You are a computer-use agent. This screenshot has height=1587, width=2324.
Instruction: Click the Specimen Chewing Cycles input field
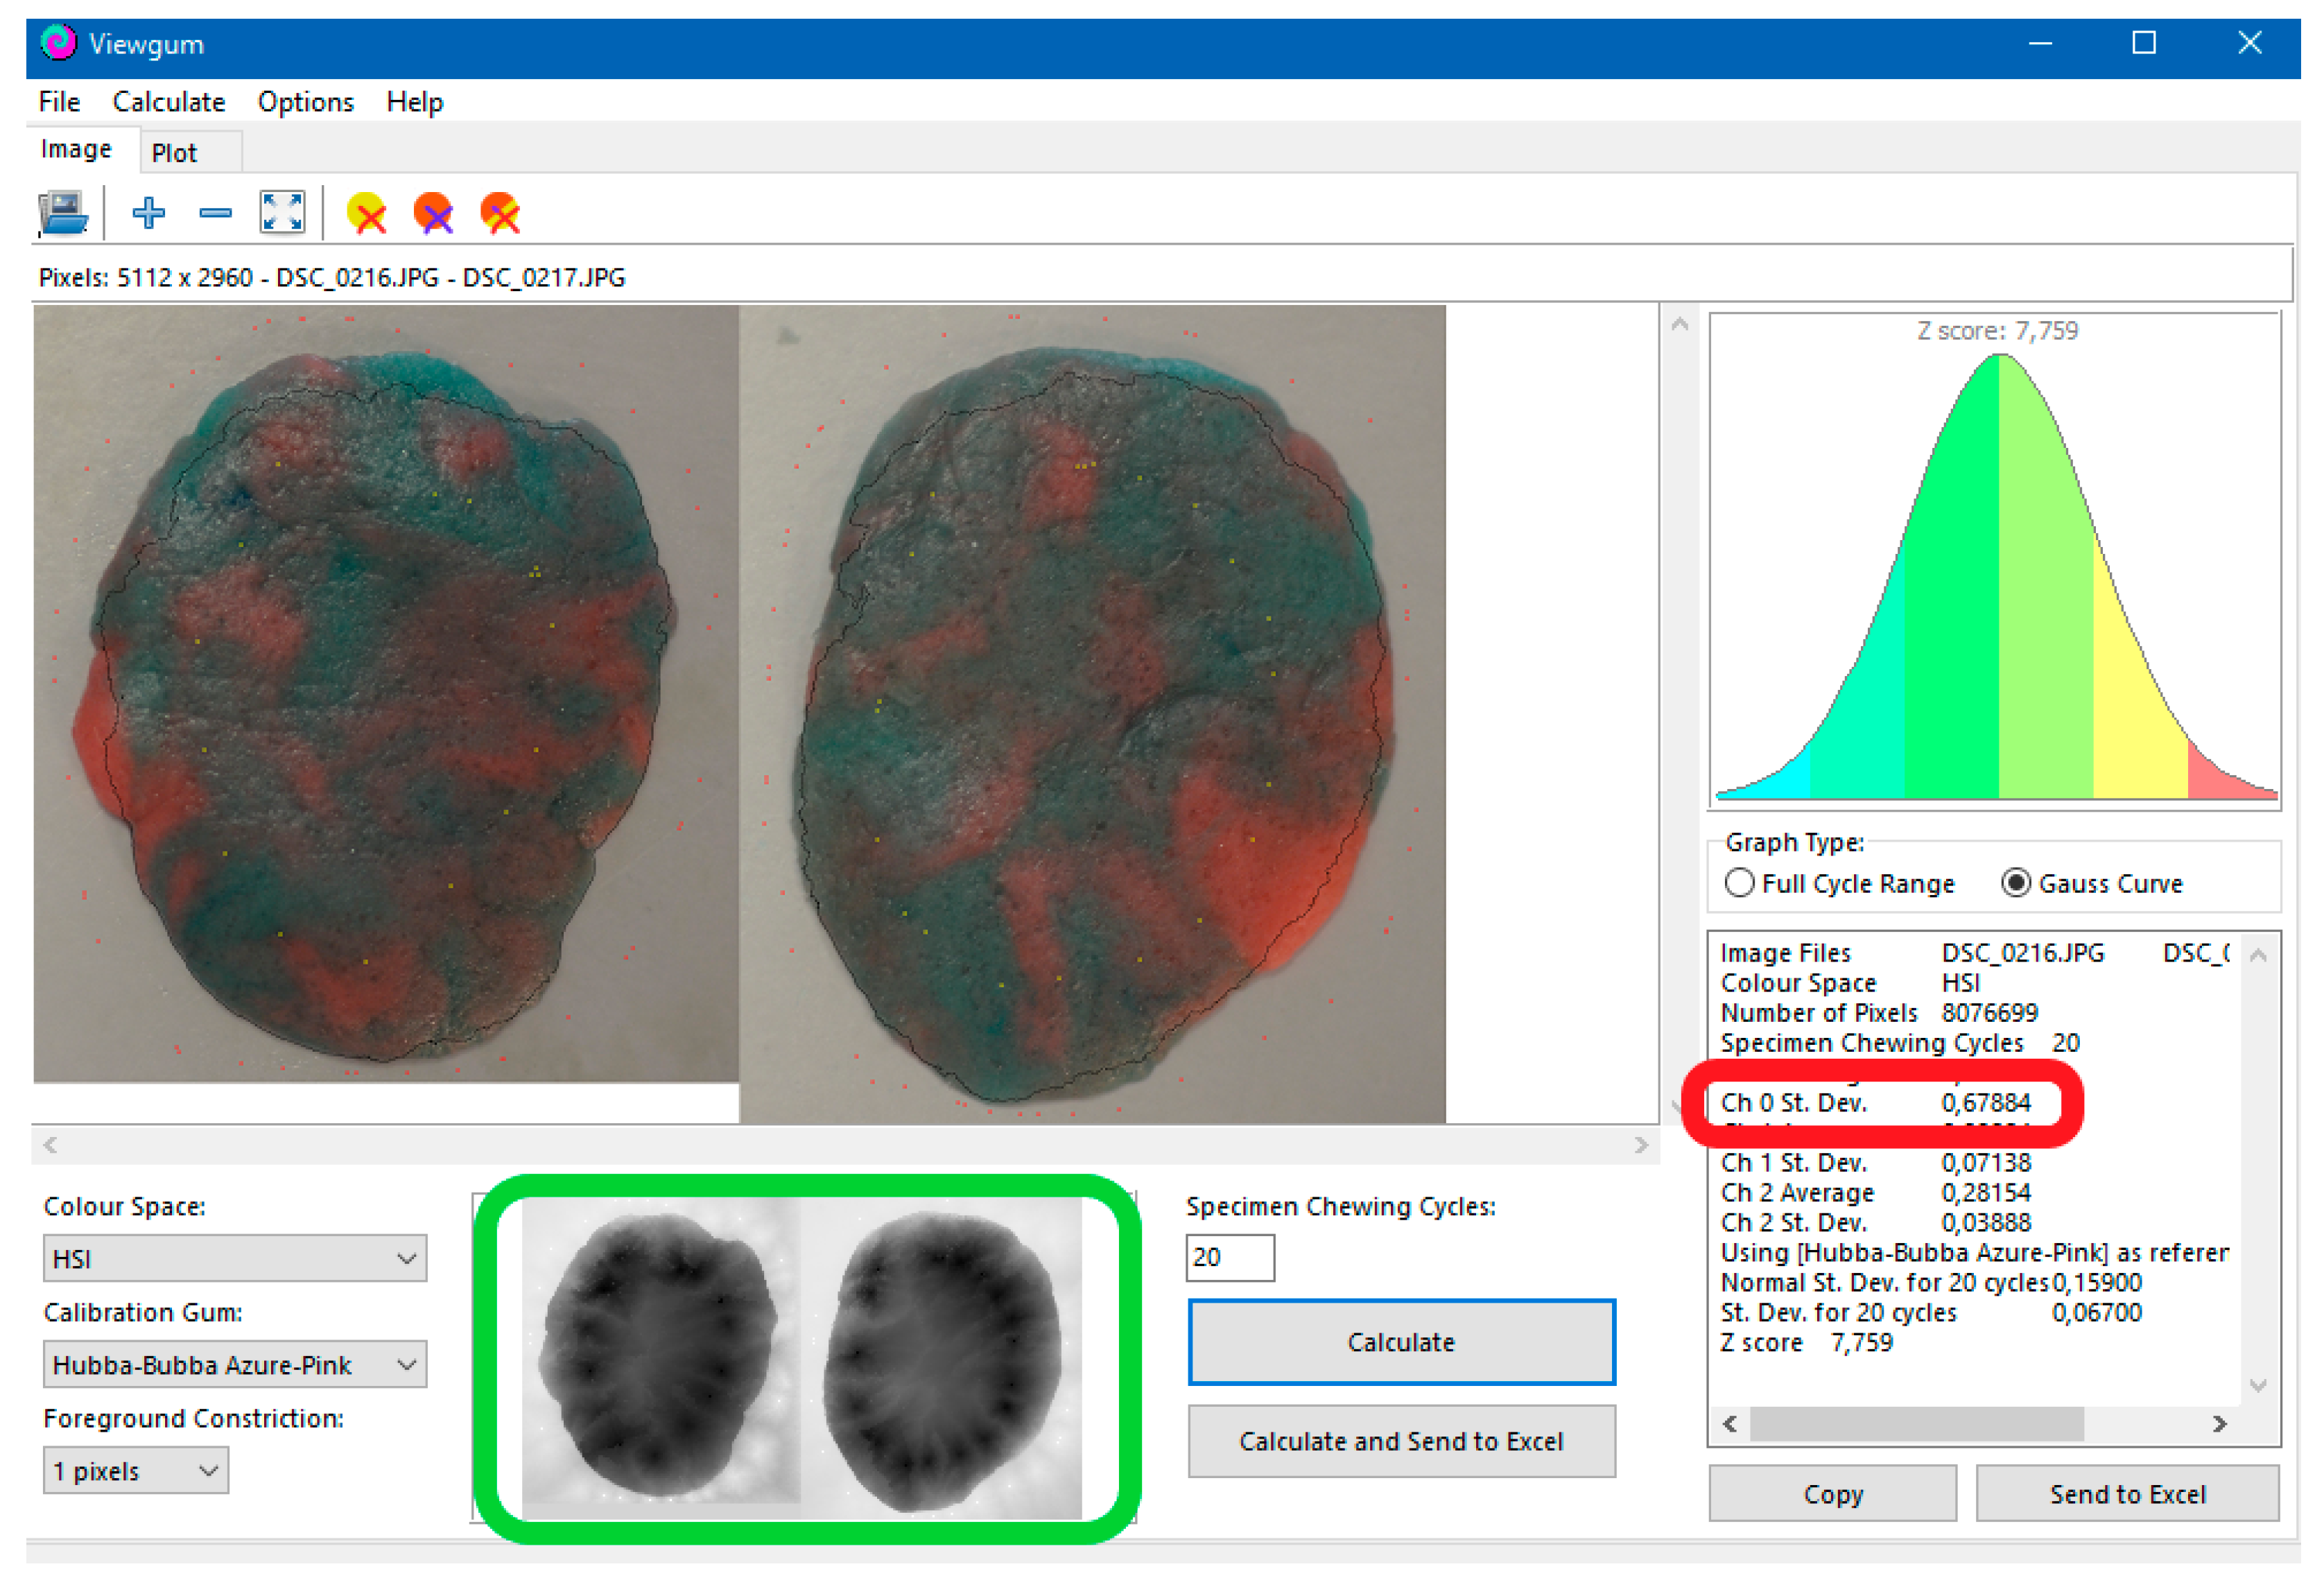pos(1229,1257)
